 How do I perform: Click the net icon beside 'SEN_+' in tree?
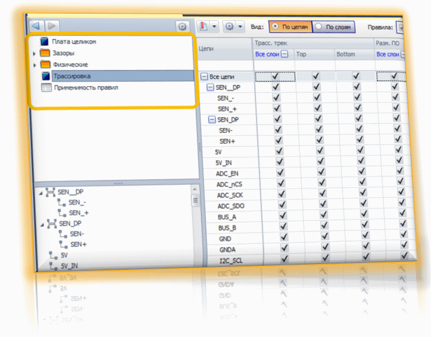coord(62,213)
